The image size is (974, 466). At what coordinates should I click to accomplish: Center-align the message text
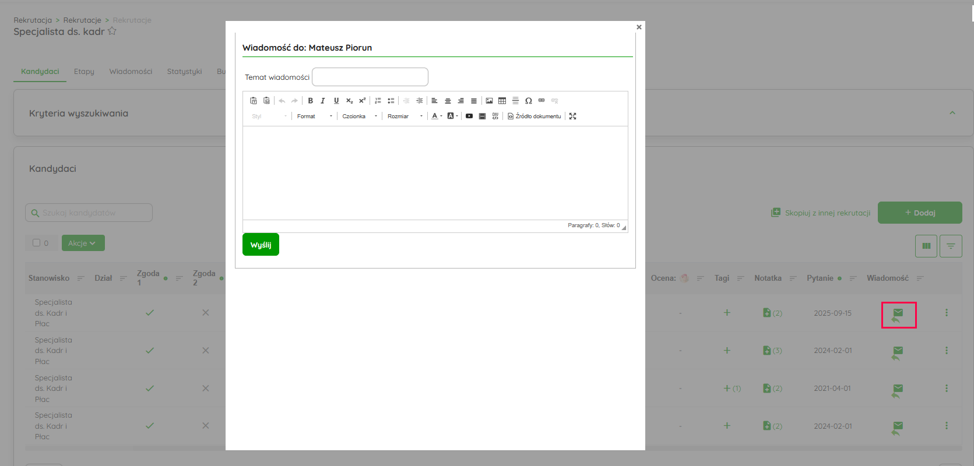tap(448, 101)
